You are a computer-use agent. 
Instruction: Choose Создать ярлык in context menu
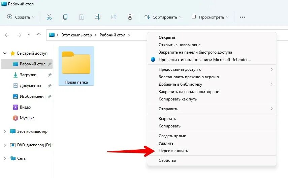[212, 136]
